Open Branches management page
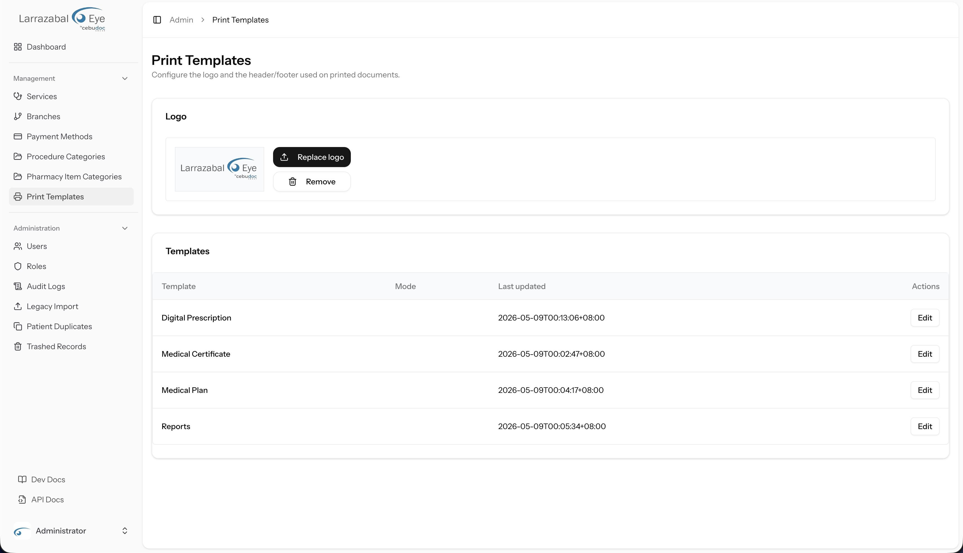 pos(71,116)
